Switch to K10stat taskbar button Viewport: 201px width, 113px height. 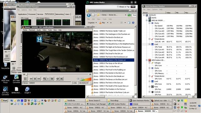139,104
